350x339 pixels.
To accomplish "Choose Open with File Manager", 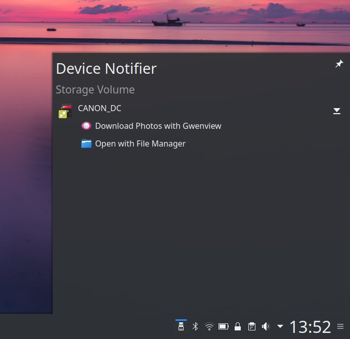I will [x=140, y=143].
